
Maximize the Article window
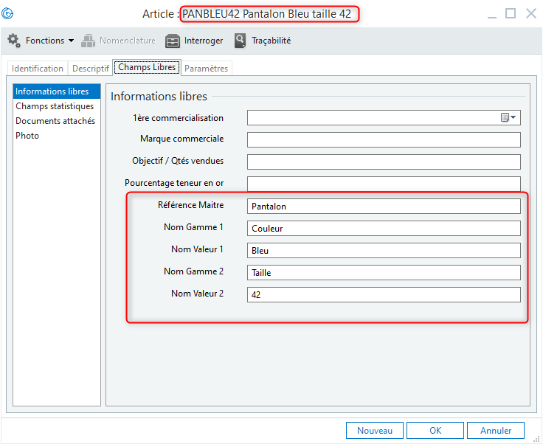tap(510, 13)
